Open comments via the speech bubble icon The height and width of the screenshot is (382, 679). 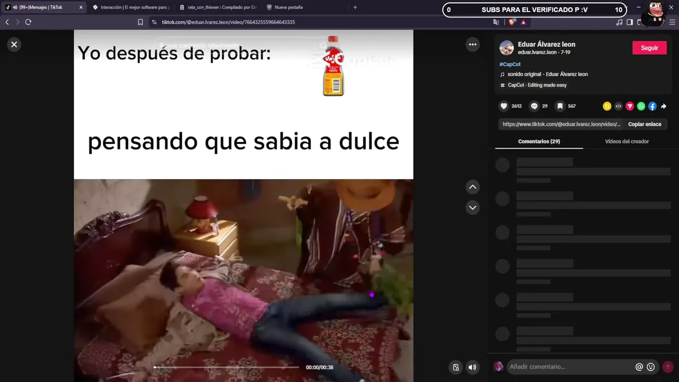point(534,106)
